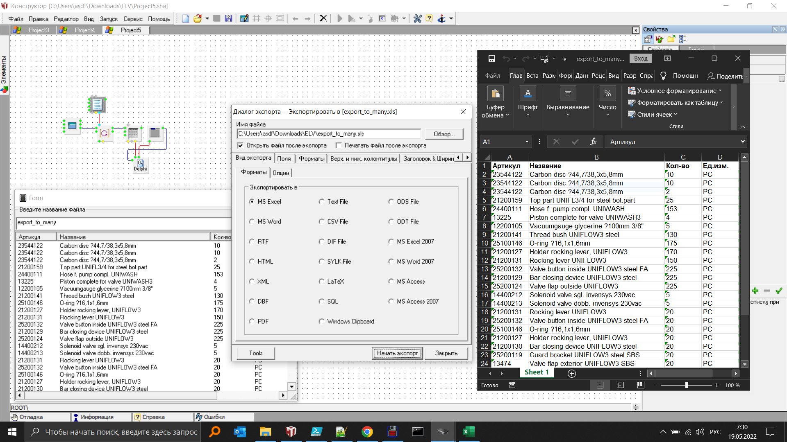Click the Buffer (Буфер обмена) paste icon in Excel
Screen dimensions: 787x442
click(x=495, y=94)
